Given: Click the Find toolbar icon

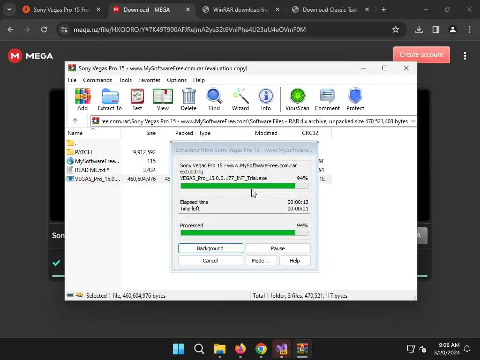Looking at the screenshot, I should click(x=214, y=99).
